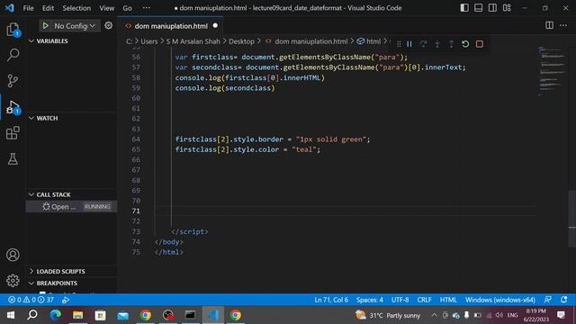The width and height of the screenshot is (576, 324).
Task: Click S M Arsalan Shah breadcrumb
Action: coord(193,41)
